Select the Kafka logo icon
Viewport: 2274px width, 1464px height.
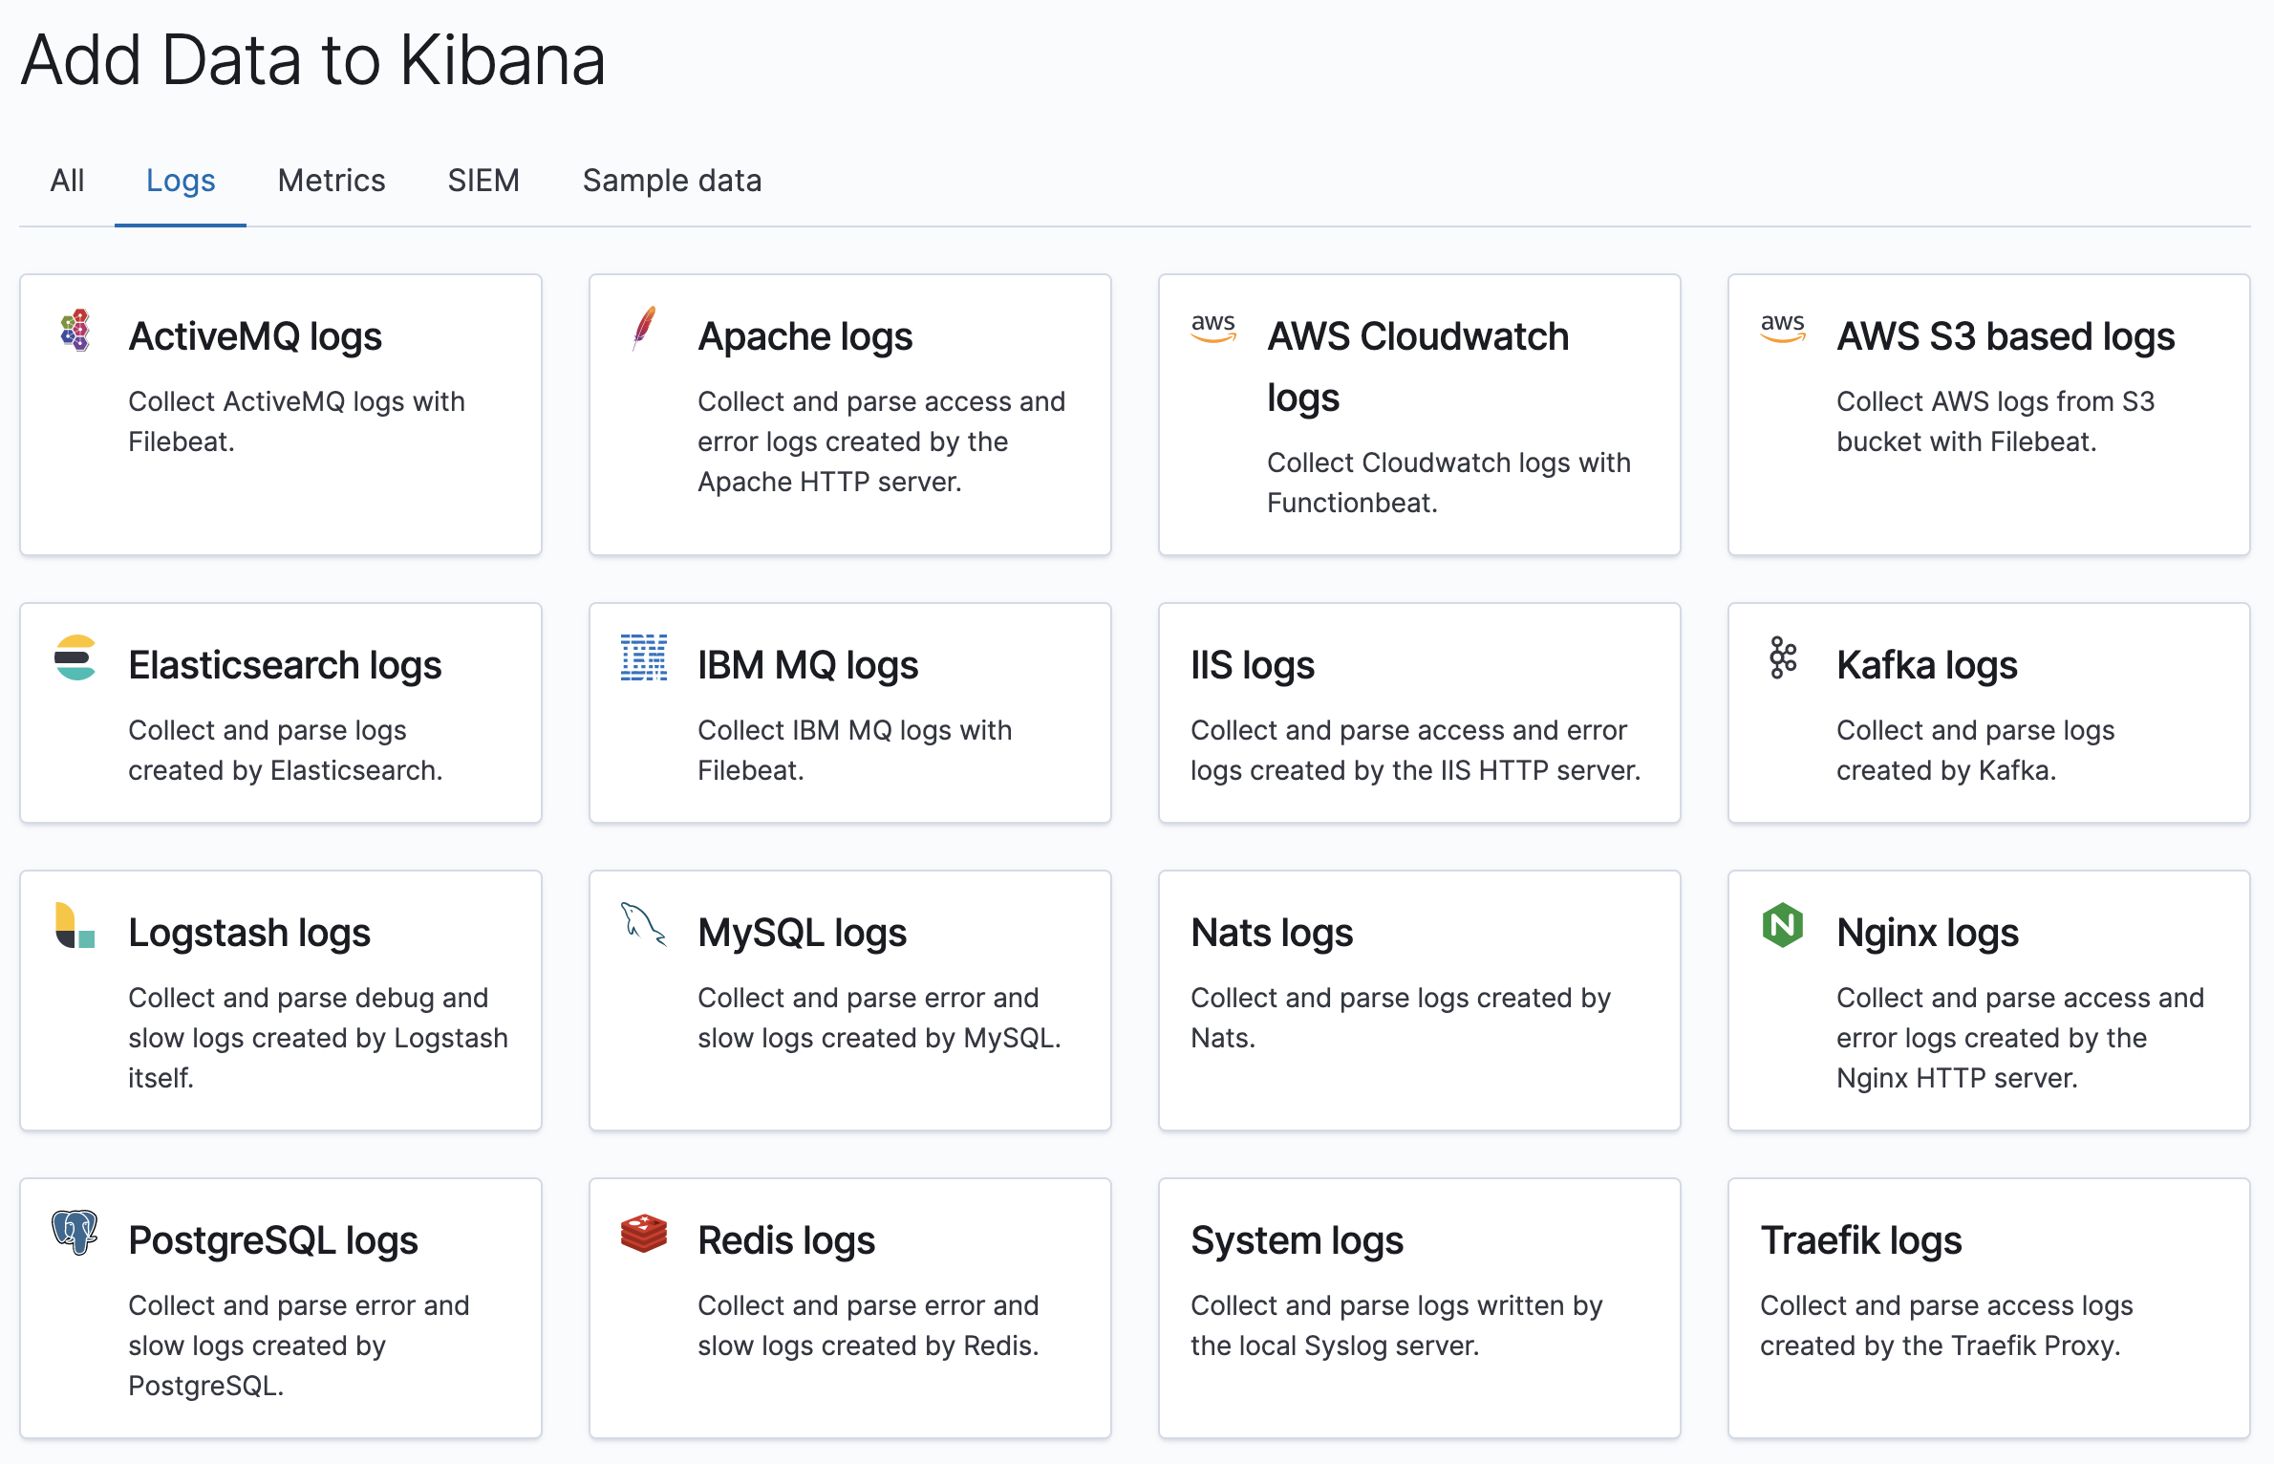point(1781,657)
